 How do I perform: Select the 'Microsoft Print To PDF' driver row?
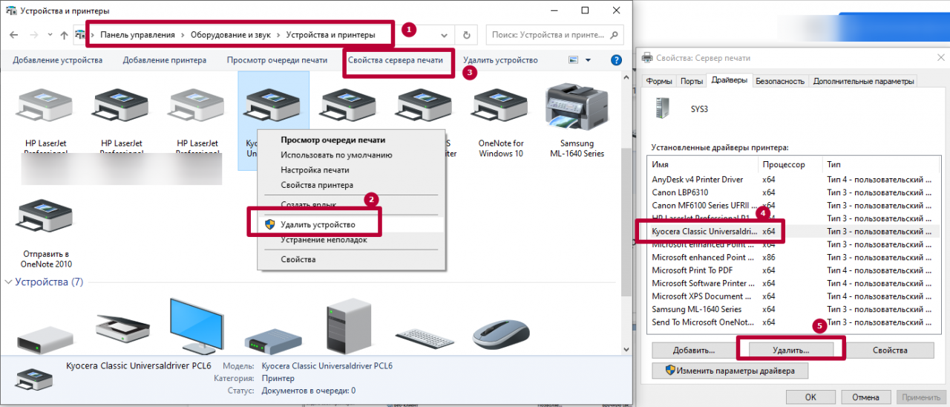[791, 270]
